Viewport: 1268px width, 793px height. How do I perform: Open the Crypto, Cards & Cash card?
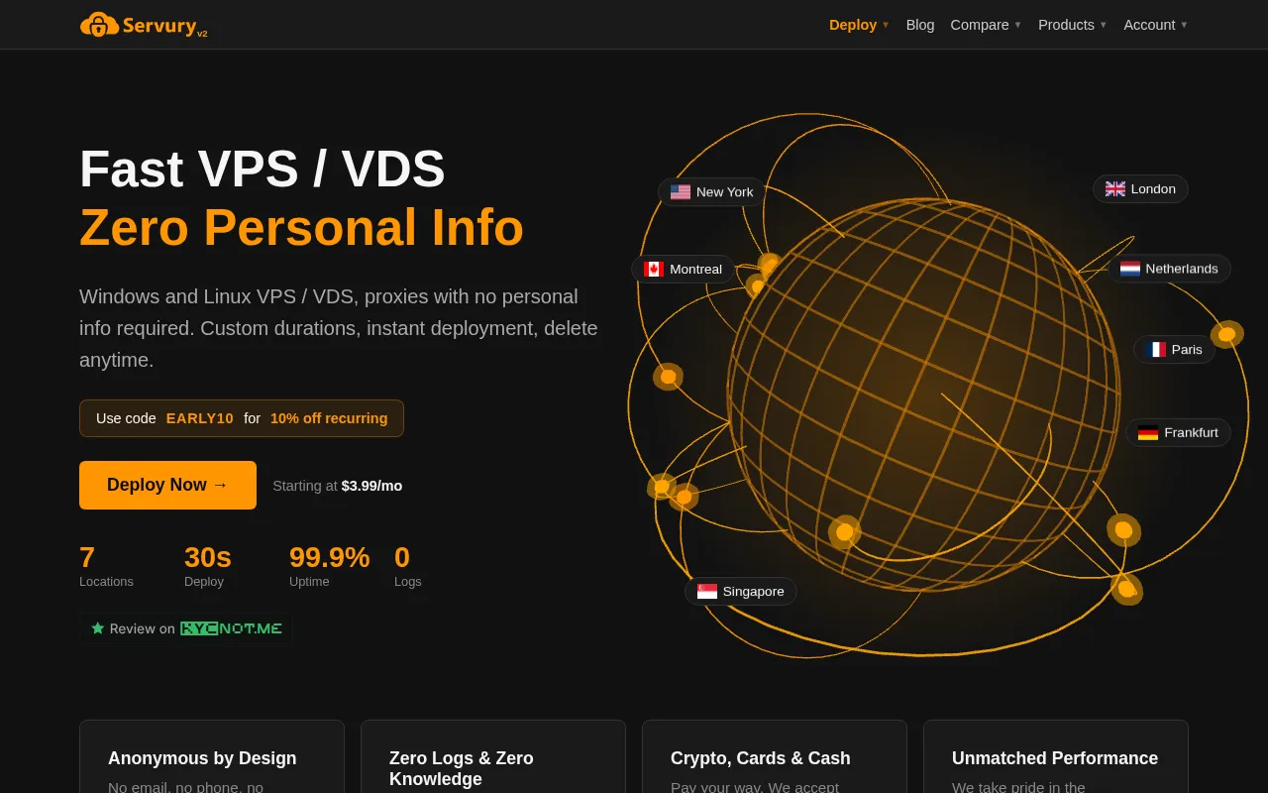775,756
